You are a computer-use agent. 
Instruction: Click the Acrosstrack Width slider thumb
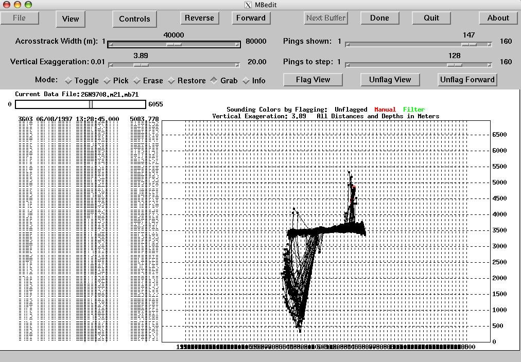(174, 44)
